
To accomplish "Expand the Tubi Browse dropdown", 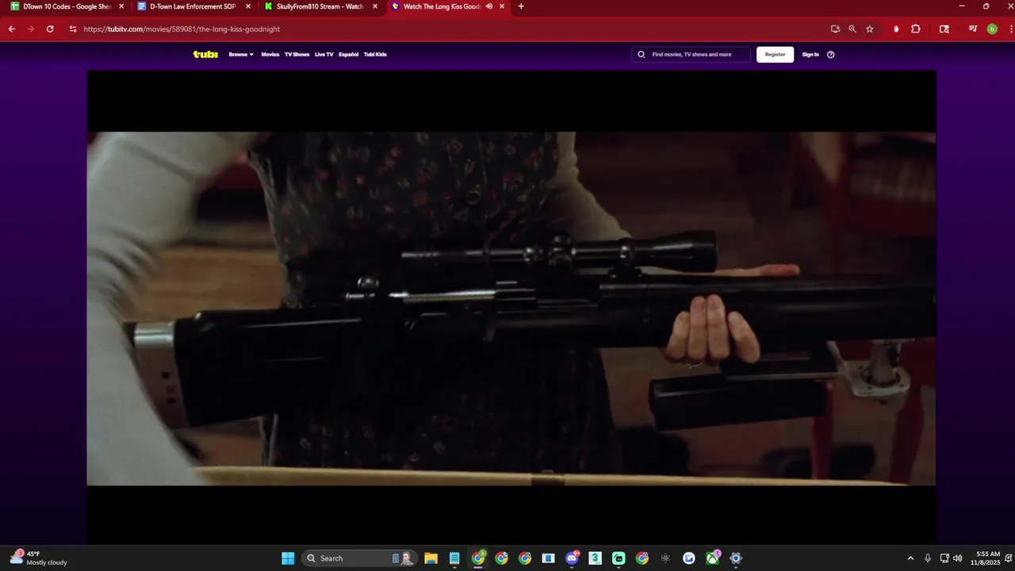I will (x=241, y=55).
